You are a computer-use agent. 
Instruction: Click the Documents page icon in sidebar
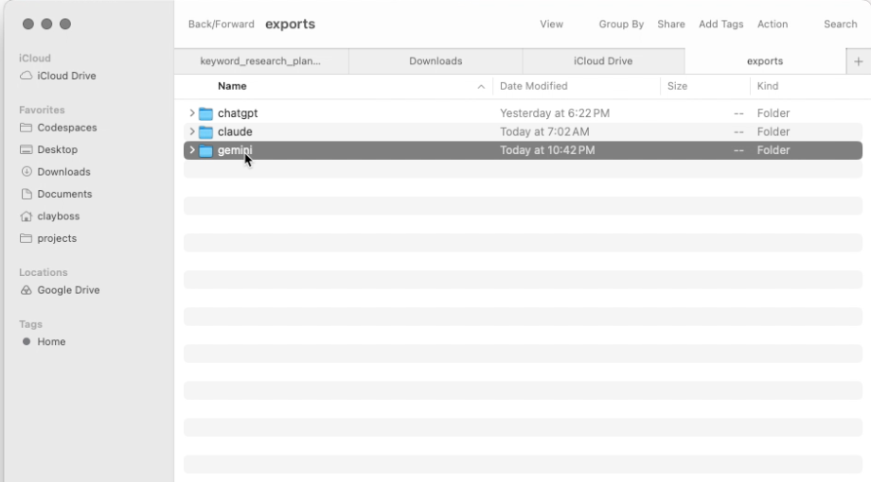27,194
